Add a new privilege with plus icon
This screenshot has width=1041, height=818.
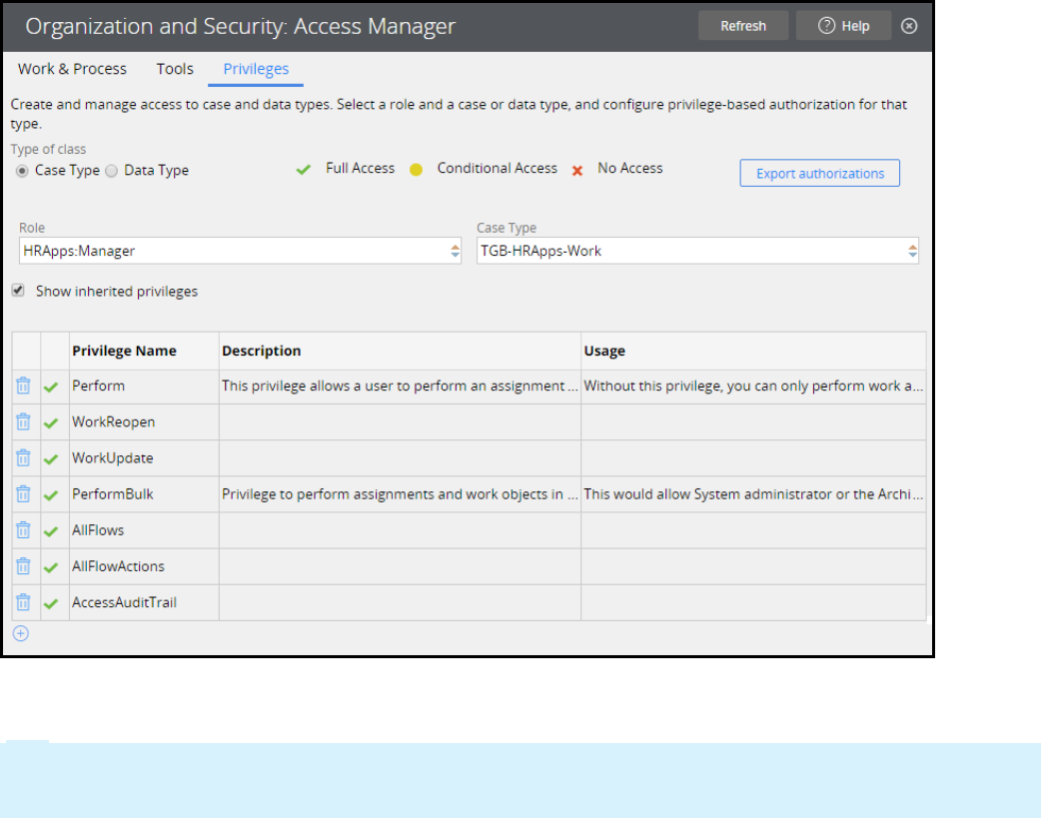(21, 633)
